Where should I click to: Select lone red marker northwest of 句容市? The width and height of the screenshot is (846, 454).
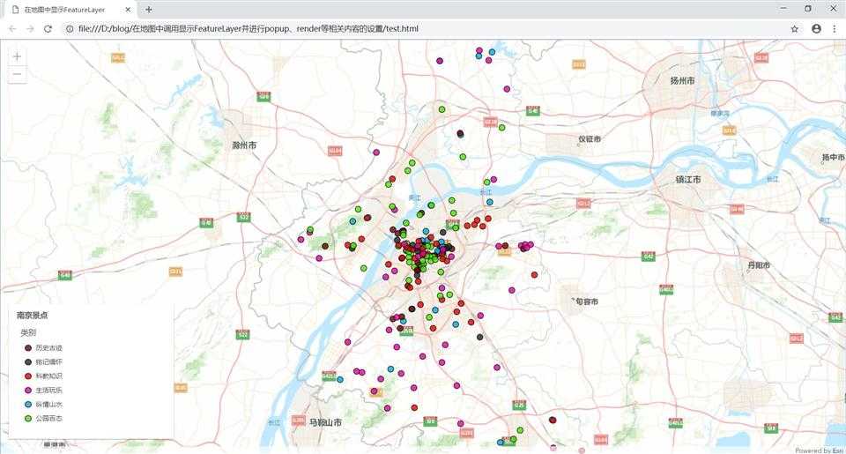[x=534, y=275]
